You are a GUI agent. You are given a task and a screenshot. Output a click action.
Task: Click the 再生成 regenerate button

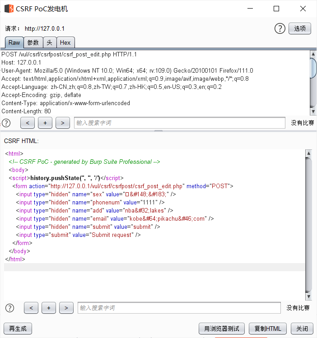click(18, 329)
